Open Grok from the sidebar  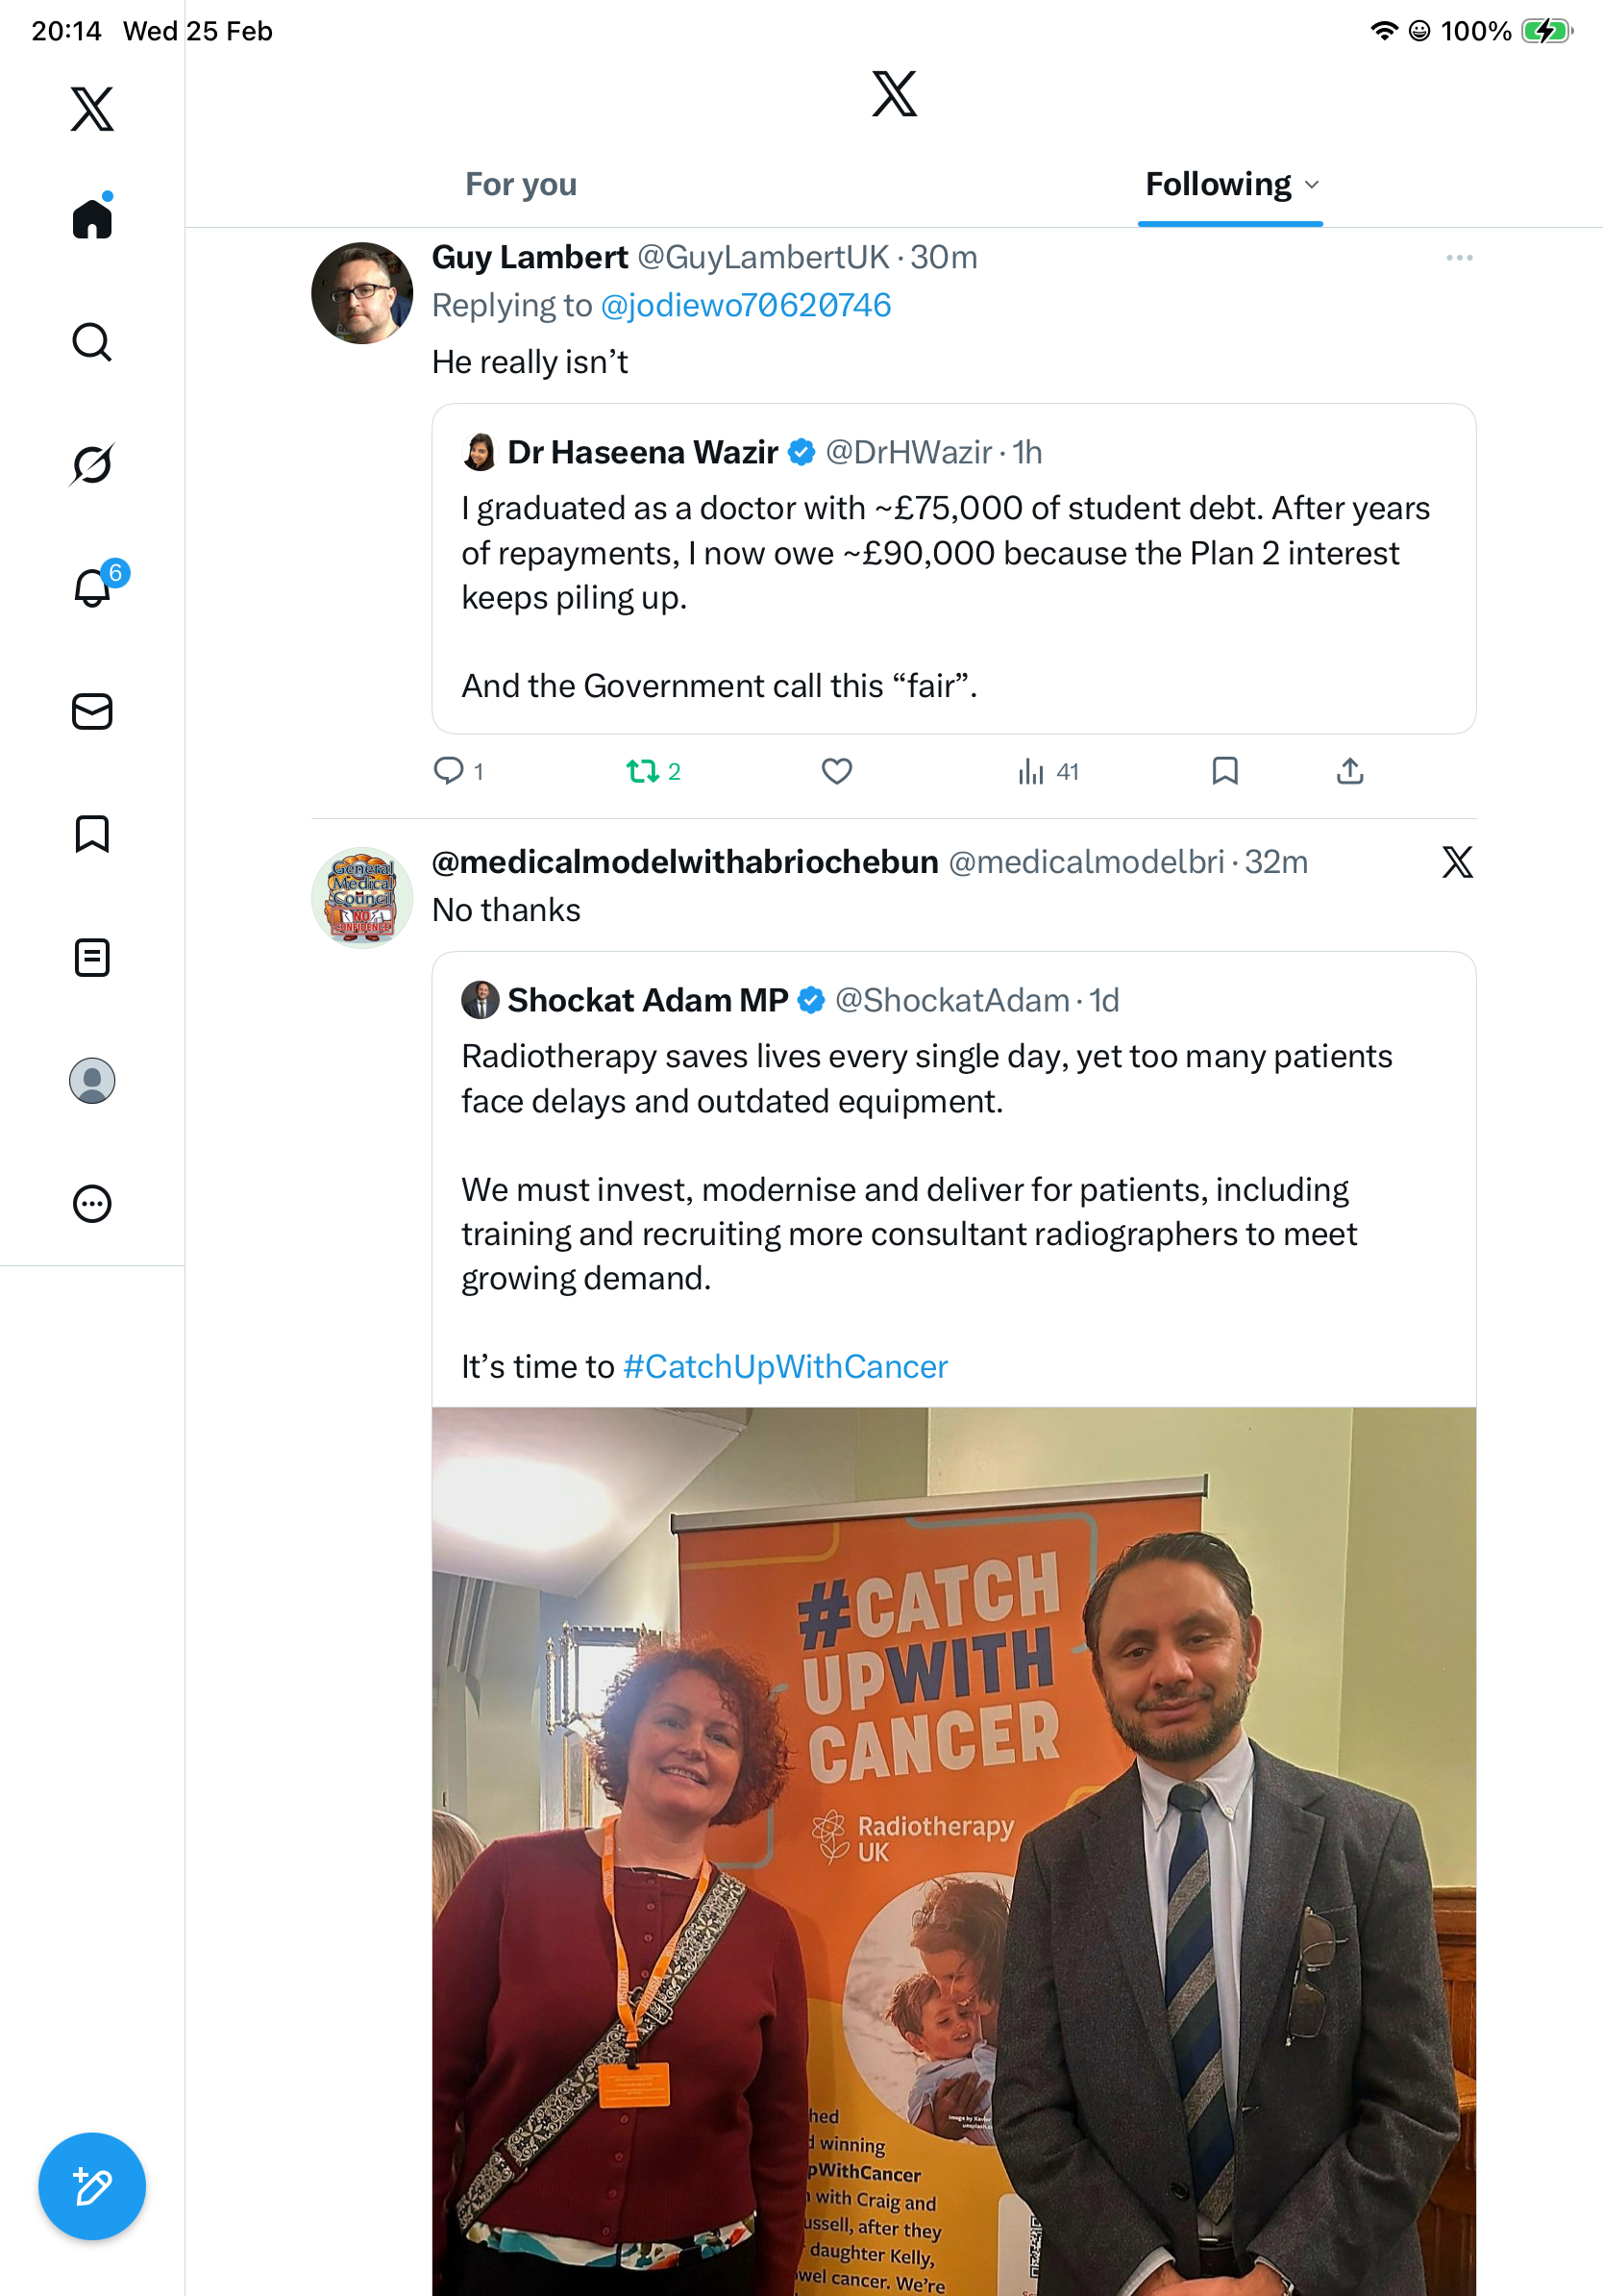pos(92,464)
